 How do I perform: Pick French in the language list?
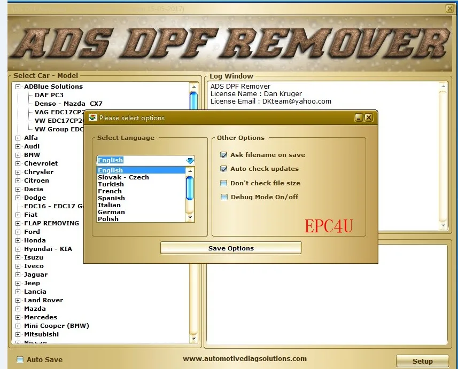tap(141, 191)
